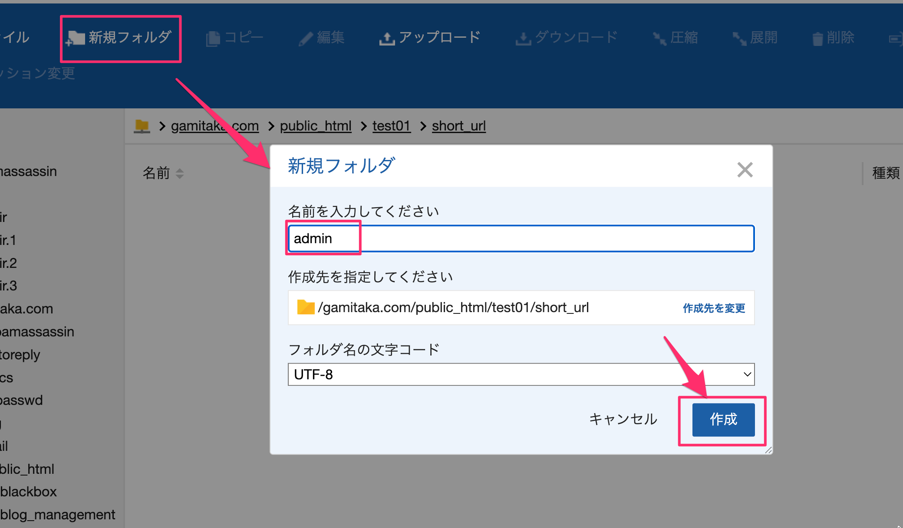Click the 編集 pencil icon
The width and height of the screenshot is (903, 528).
[x=306, y=39]
